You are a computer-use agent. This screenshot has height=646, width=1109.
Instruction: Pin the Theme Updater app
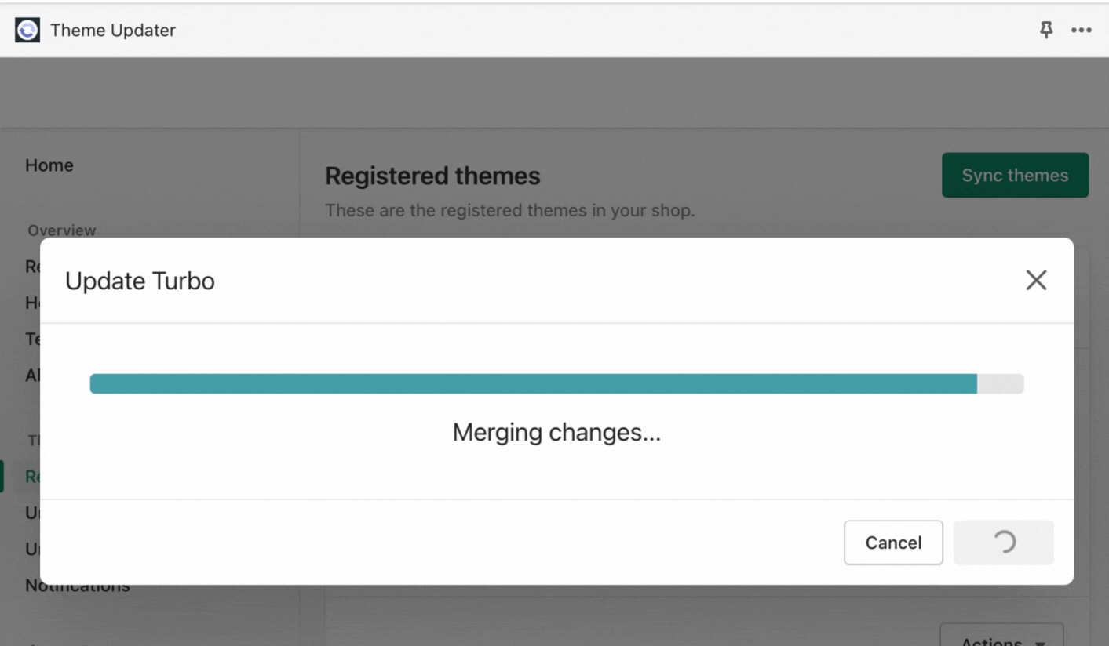point(1046,31)
